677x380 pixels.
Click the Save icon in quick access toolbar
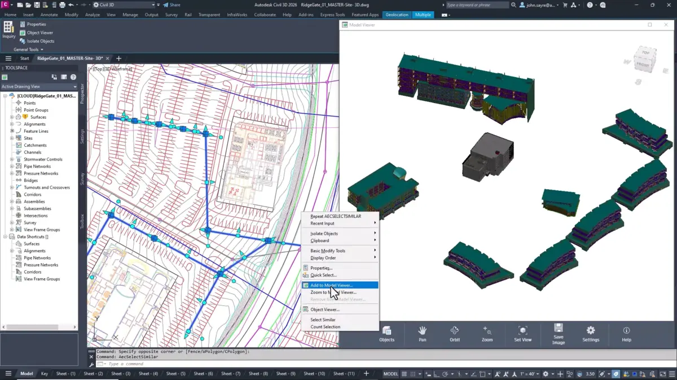(36, 5)
